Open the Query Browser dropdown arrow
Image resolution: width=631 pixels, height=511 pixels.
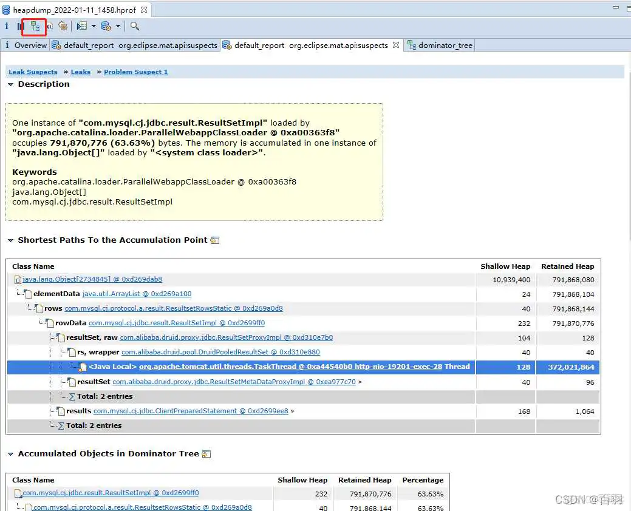pyautogui.click(x=118, y=26)
